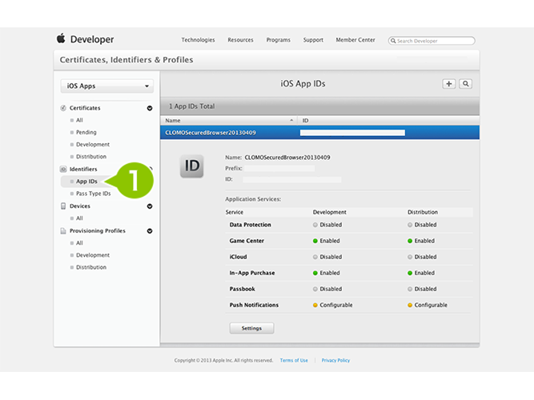
Task: Open the Technologies menu
Action: click(x=198, y=40)
